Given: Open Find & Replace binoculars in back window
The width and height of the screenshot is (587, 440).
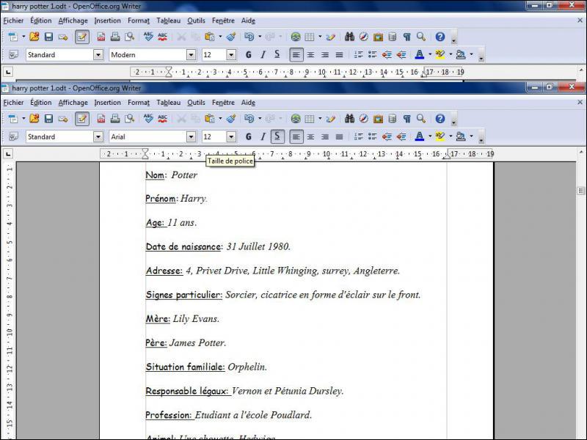Looking at the screenshot, I should 350,37.
